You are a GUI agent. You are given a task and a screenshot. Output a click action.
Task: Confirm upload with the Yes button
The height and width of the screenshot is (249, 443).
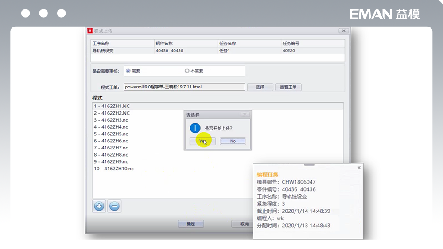202,141
